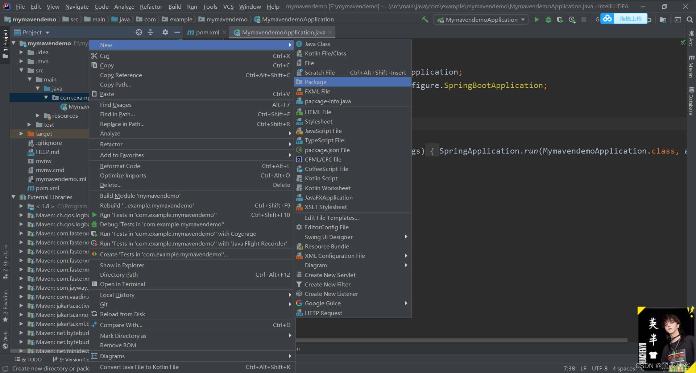Open the Profiler run icon
696x373 pixels.
point(572,20)
